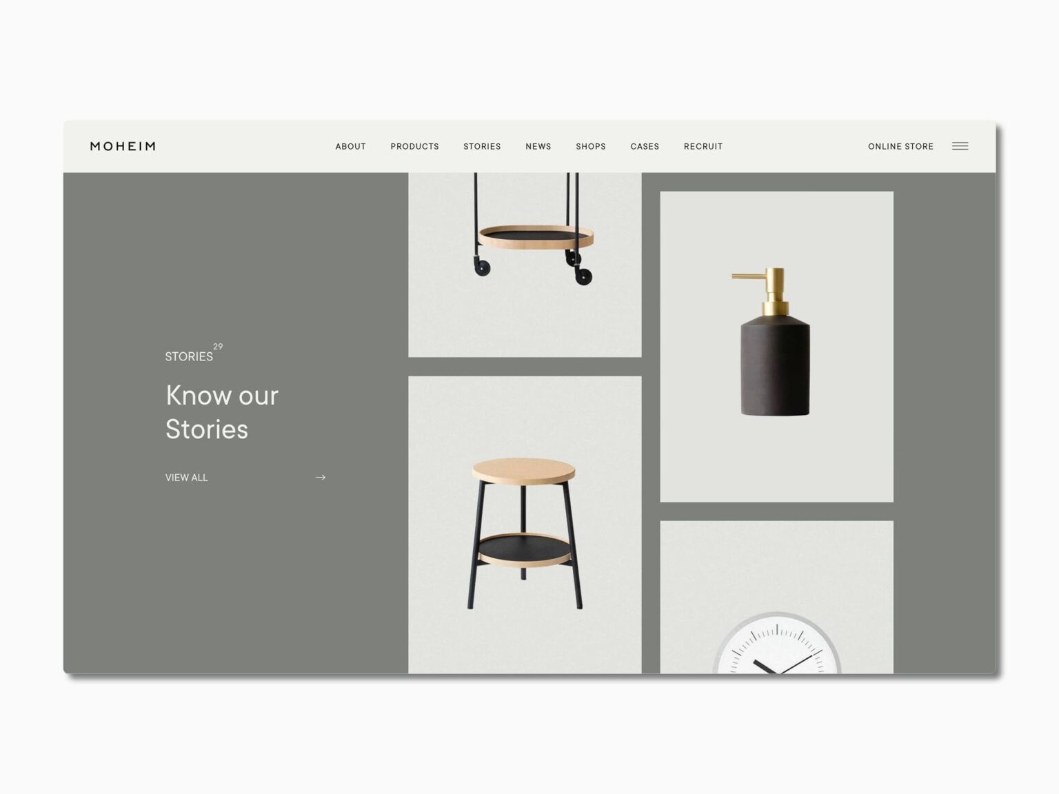
Task: Click the 'Know our Stories' heading
Action: (x=221, y=412)
